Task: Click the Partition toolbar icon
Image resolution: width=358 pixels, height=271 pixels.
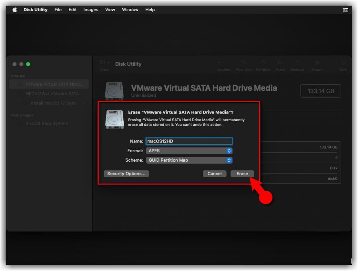Action: [263, 63]
